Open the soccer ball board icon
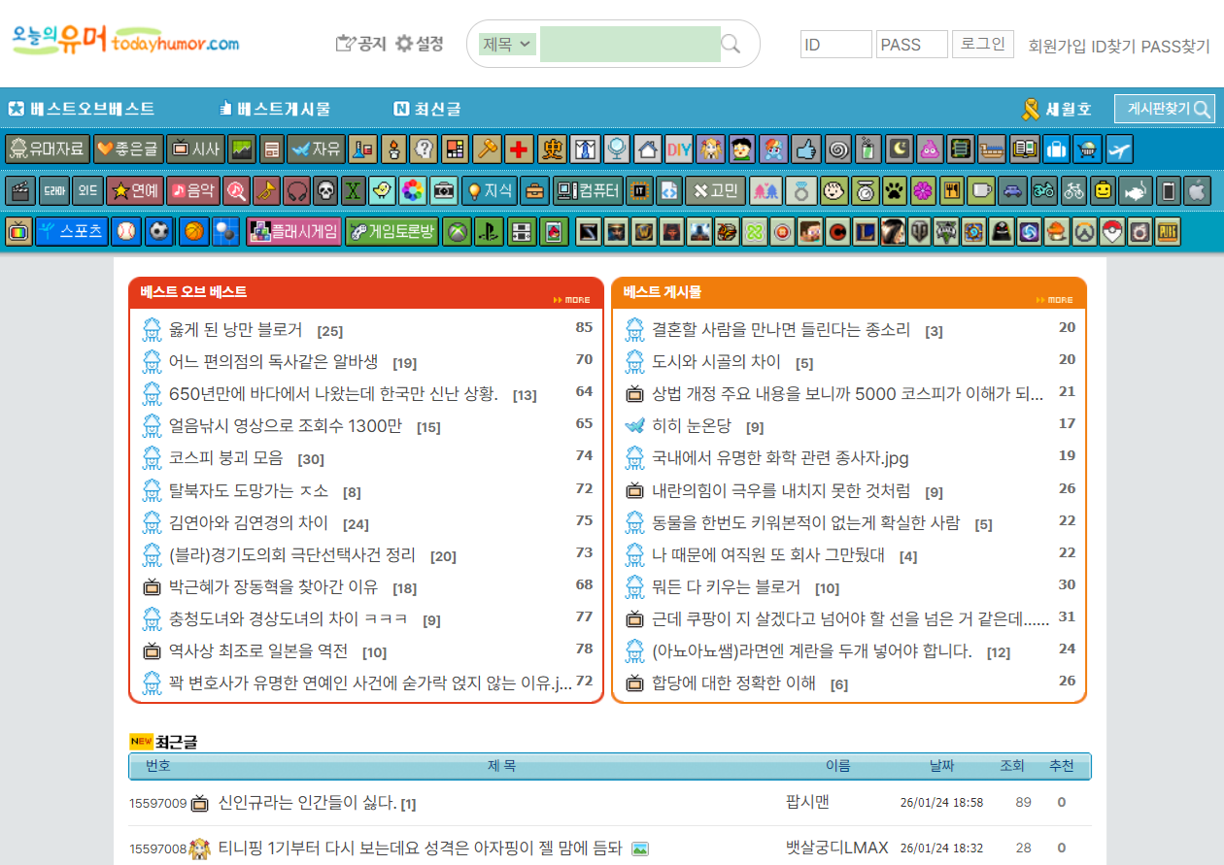 coord(159,231)
